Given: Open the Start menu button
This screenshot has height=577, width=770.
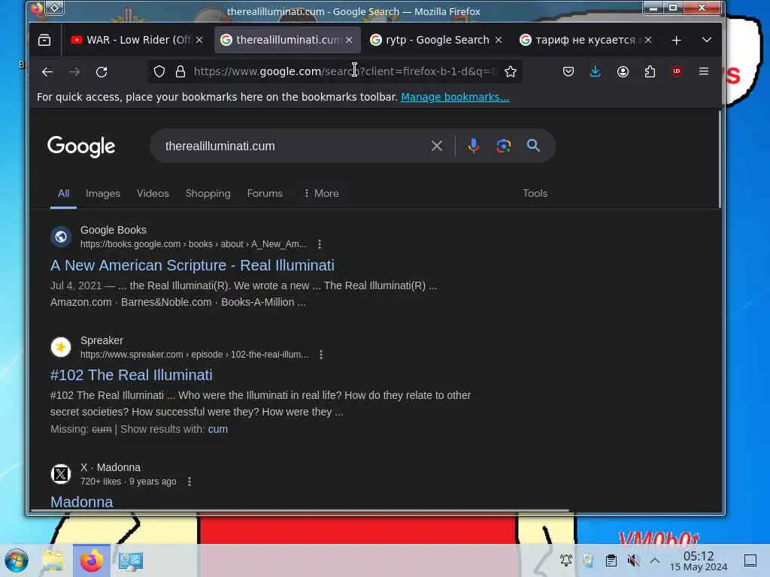Looking at the screenshot, I should [17, 560].
